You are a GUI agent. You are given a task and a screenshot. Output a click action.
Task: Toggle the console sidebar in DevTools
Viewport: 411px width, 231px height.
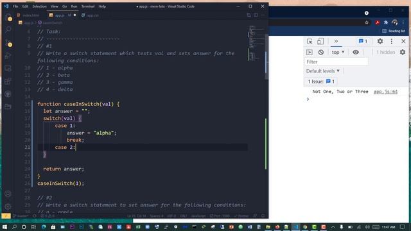click(310, 52)
